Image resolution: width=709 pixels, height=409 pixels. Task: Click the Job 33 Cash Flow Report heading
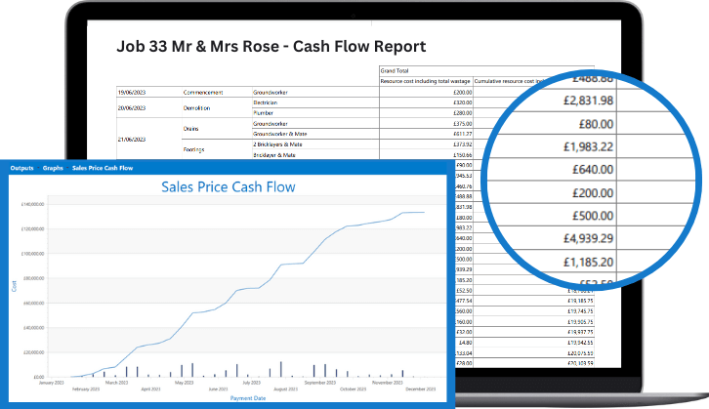tap(271, 46)
